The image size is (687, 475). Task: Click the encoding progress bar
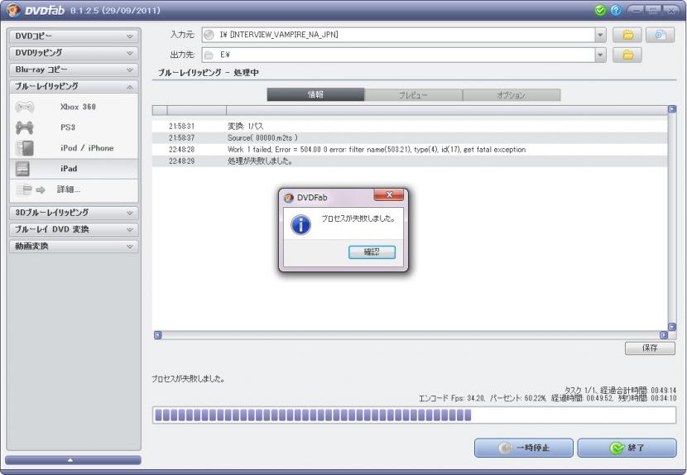414,415
